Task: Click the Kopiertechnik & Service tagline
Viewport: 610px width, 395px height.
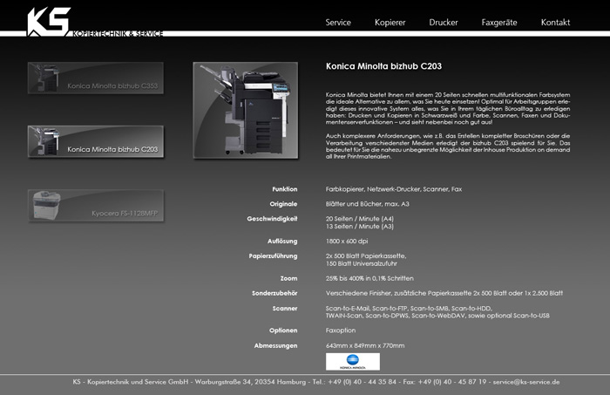Action: point(118,33)
